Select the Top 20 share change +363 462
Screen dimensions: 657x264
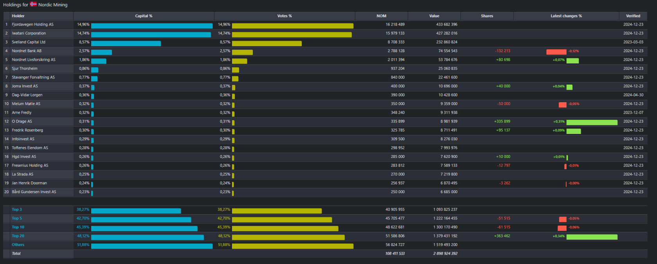[502, 236]
